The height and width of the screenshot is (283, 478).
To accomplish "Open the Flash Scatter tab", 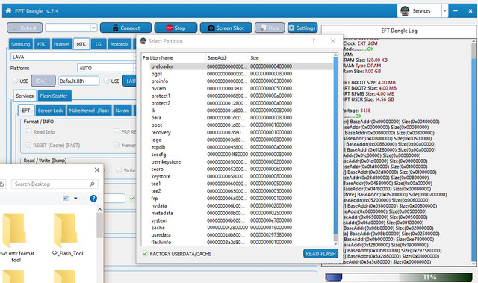I will pos(54,96).
